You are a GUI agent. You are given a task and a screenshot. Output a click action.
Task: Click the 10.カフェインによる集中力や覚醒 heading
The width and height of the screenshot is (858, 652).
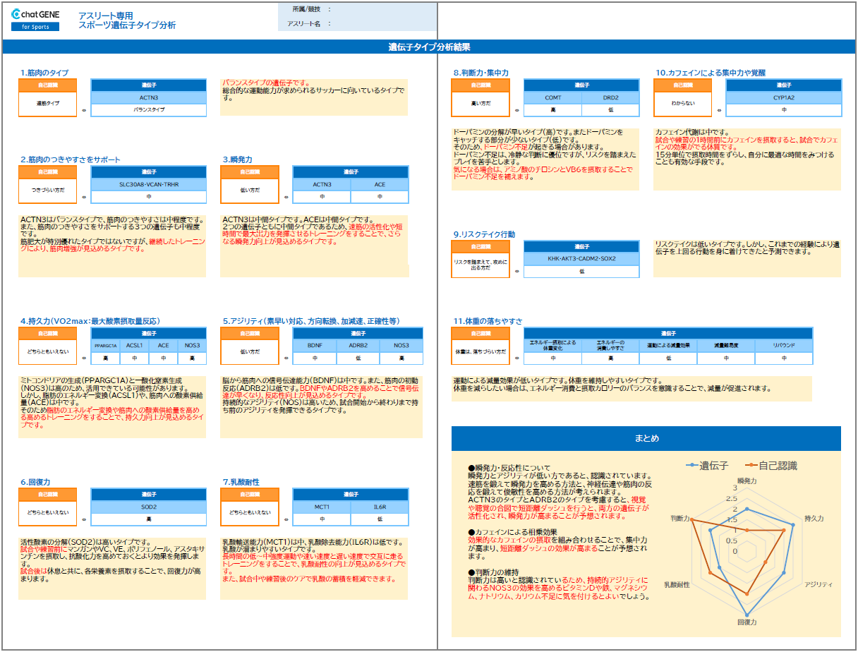711,73
